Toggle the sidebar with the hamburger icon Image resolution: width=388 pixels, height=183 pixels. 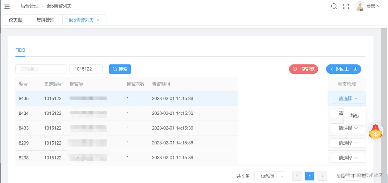[7, 6]
